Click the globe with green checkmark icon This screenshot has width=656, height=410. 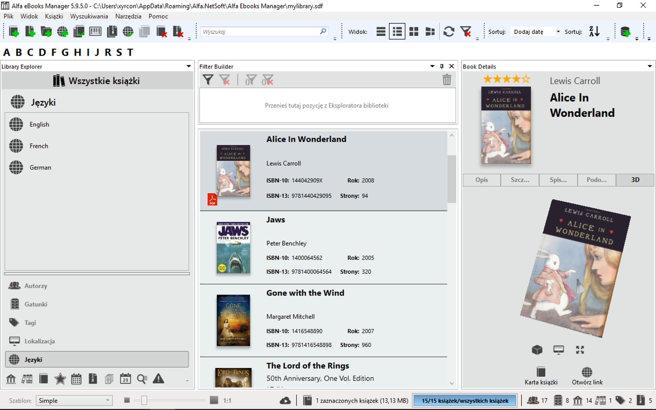128,32
